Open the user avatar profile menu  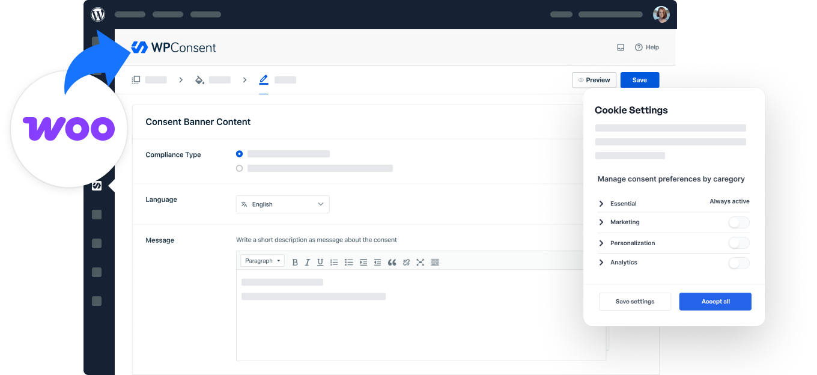(661, 14)
